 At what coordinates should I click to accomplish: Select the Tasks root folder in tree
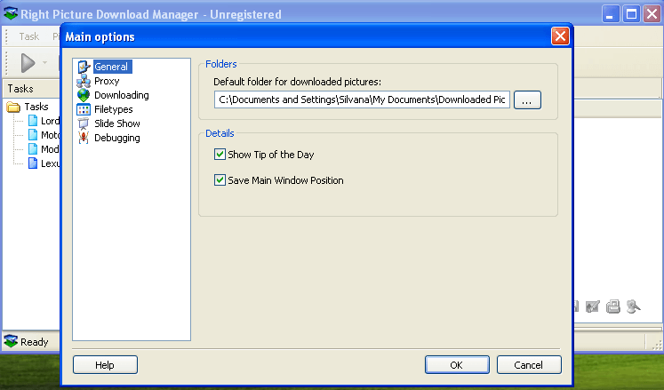click(36, 107)
